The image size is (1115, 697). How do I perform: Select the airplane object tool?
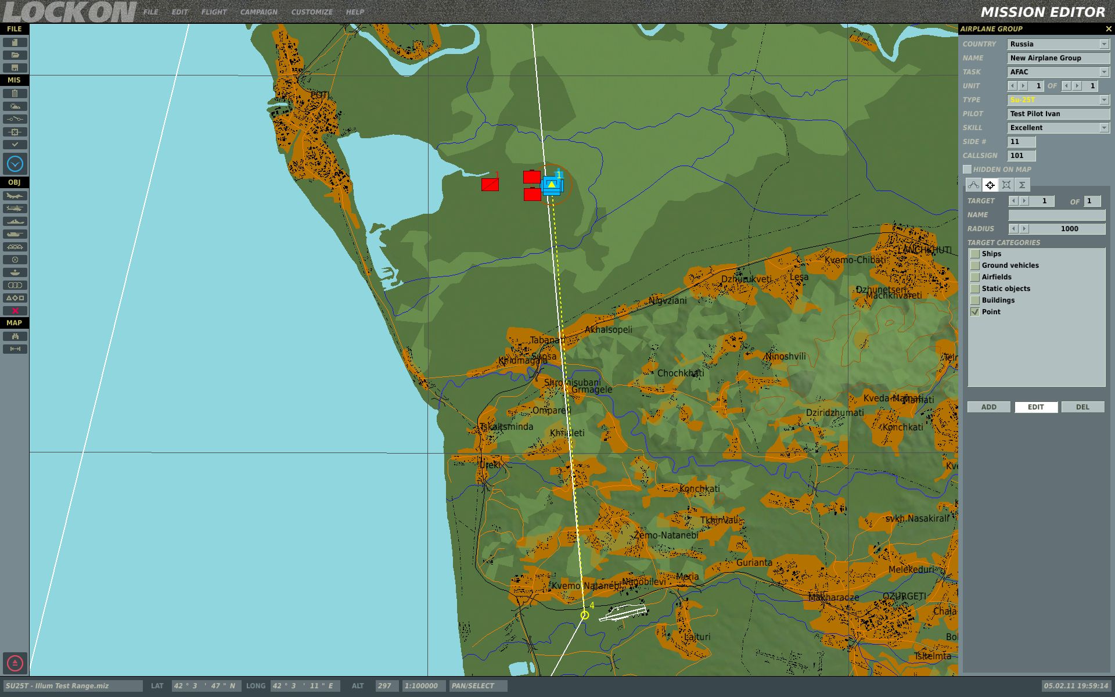(15, 196)
